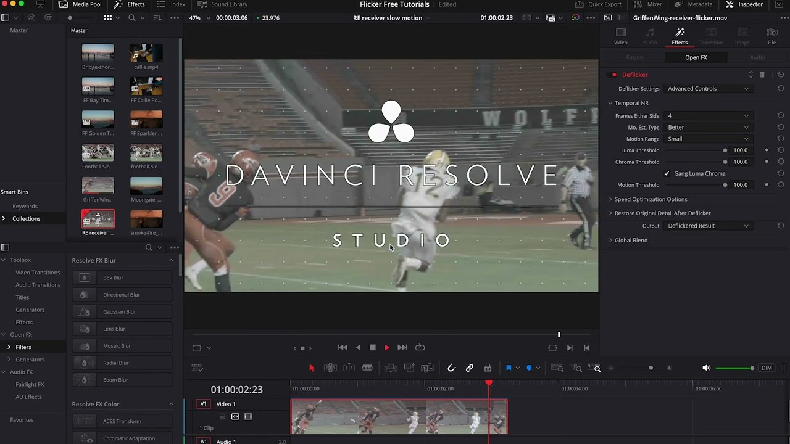
Task: Choose the Gaussian Blur effect
Action: click(122, 312)
